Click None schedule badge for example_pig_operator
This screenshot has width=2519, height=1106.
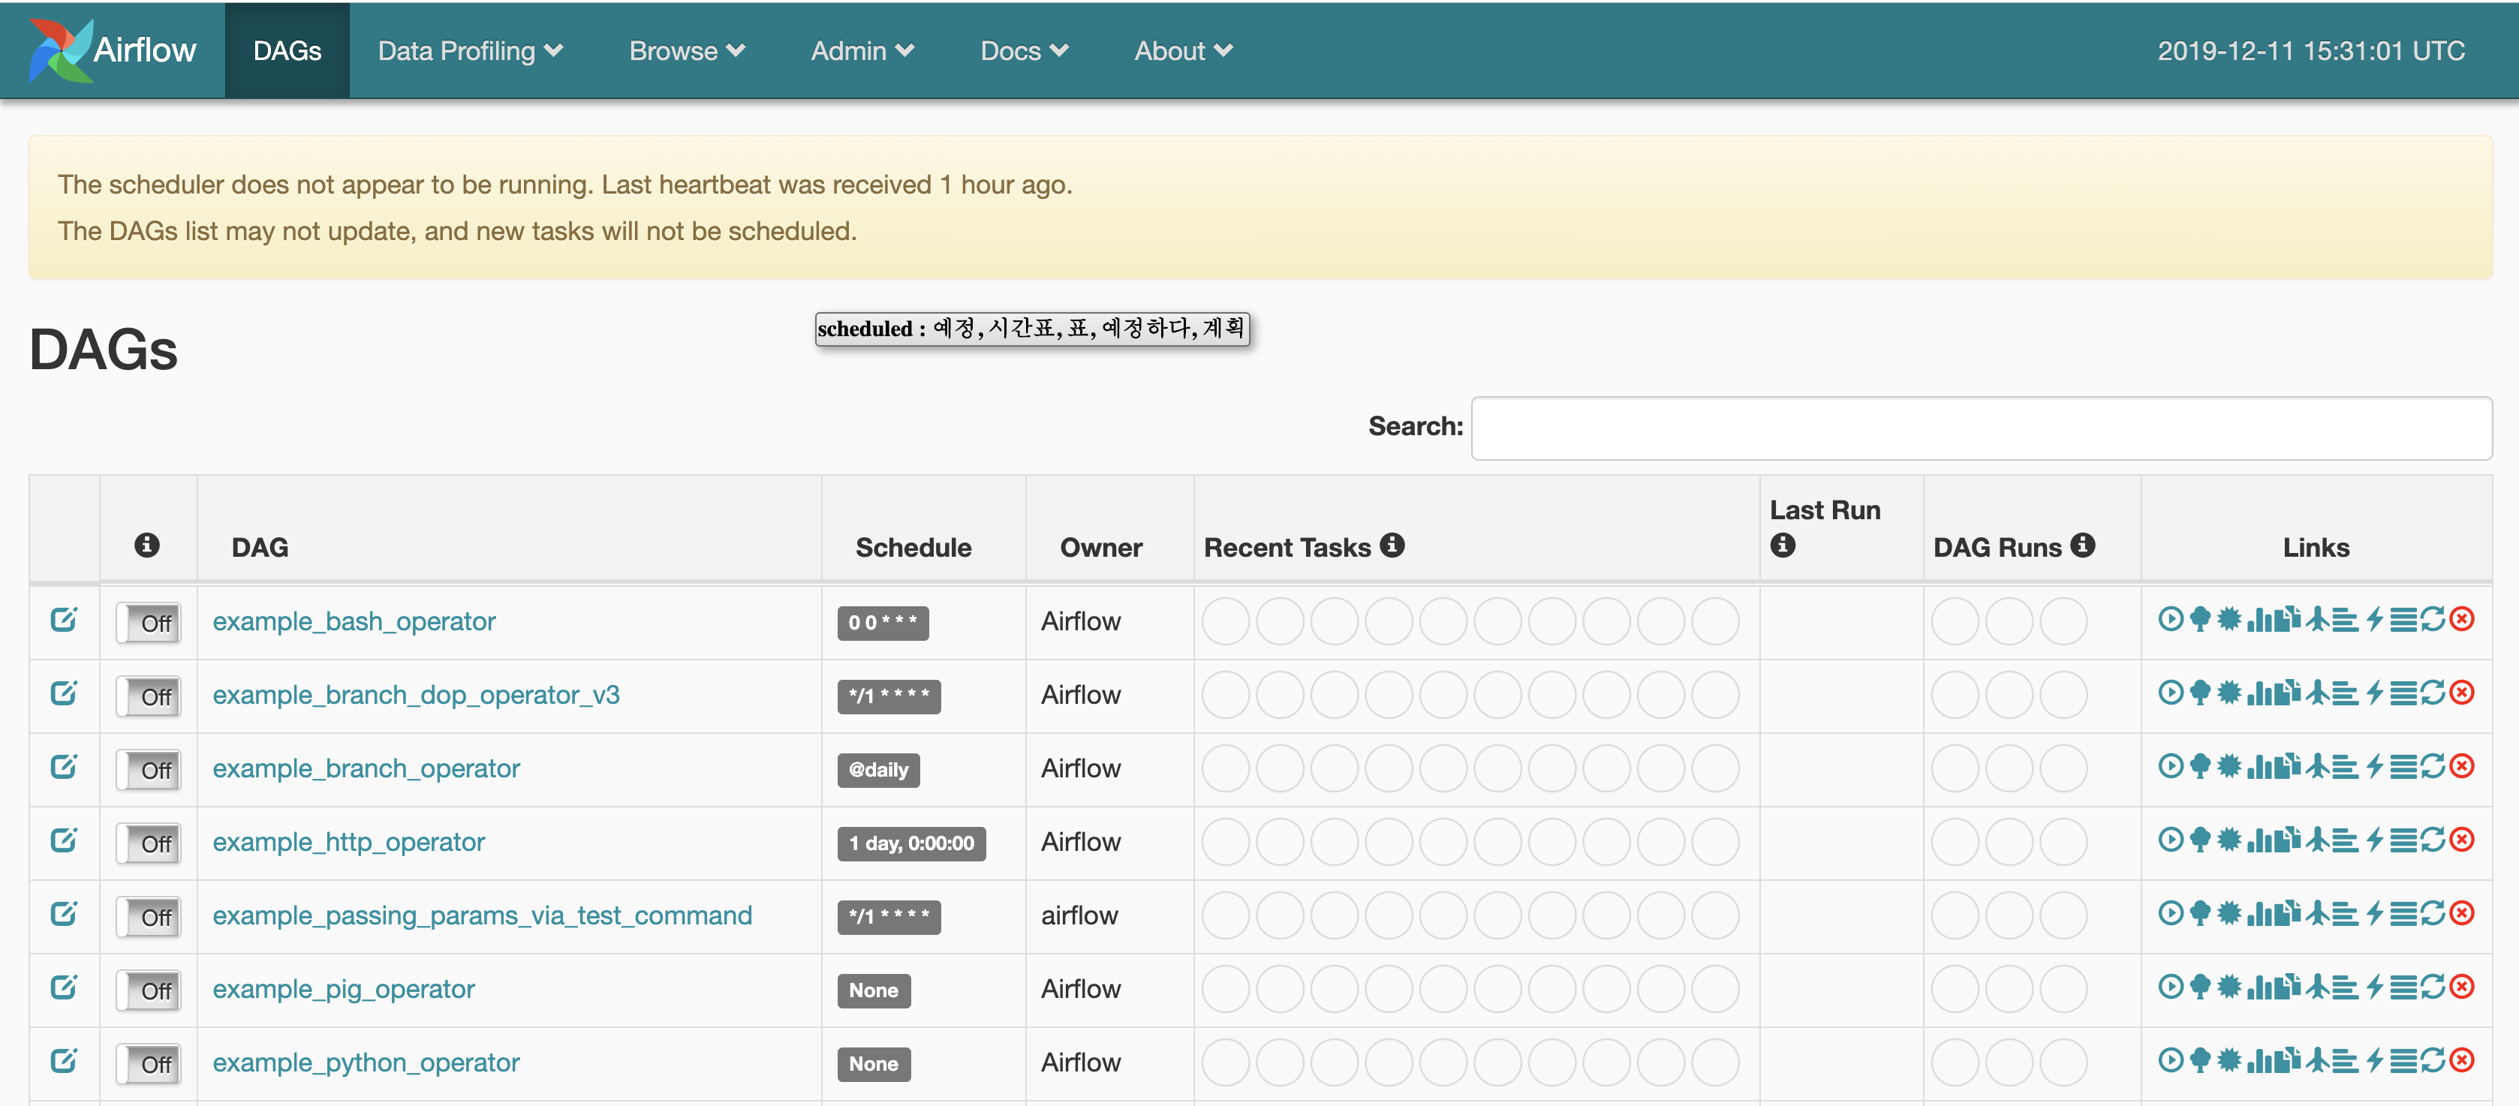(873, 990)
